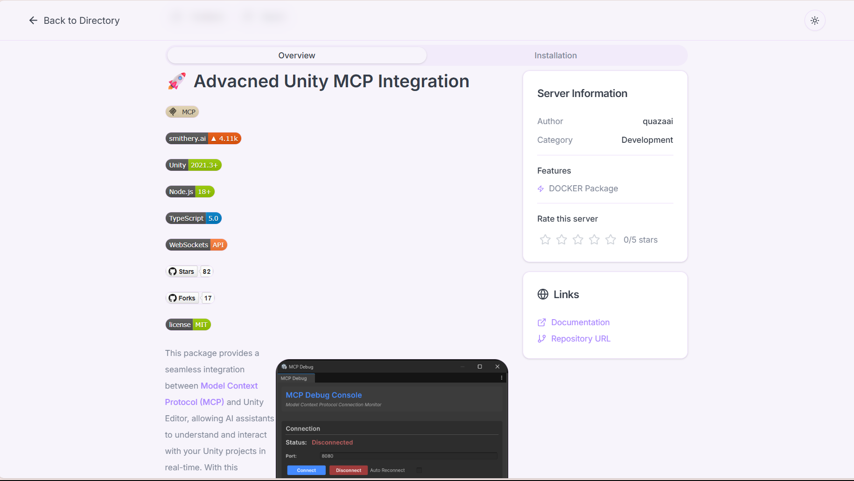
Task: Click the rocket emoji beside the page title
Action: tap(176, 80)
